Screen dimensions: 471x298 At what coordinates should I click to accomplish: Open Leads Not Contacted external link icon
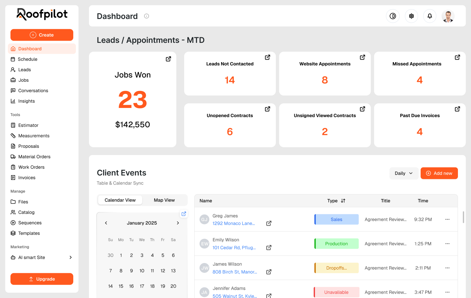[268, 57]
